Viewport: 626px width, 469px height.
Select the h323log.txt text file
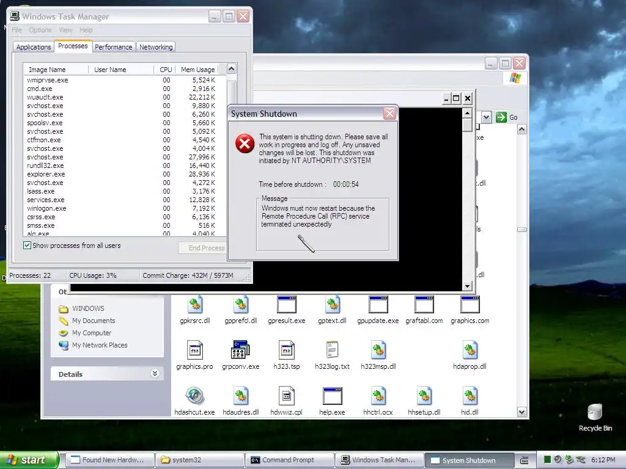332,350
